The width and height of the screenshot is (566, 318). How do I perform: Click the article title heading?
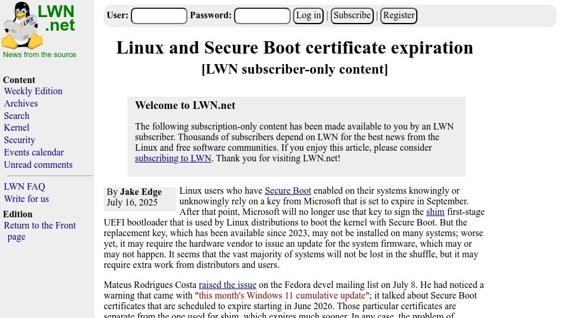(x=295, y=48)
